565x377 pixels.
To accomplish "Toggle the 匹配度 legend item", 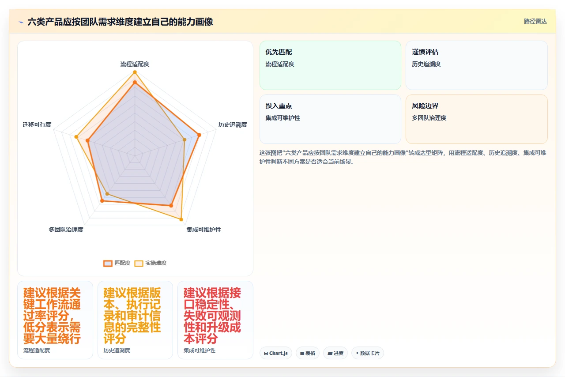I will (117, 263).
